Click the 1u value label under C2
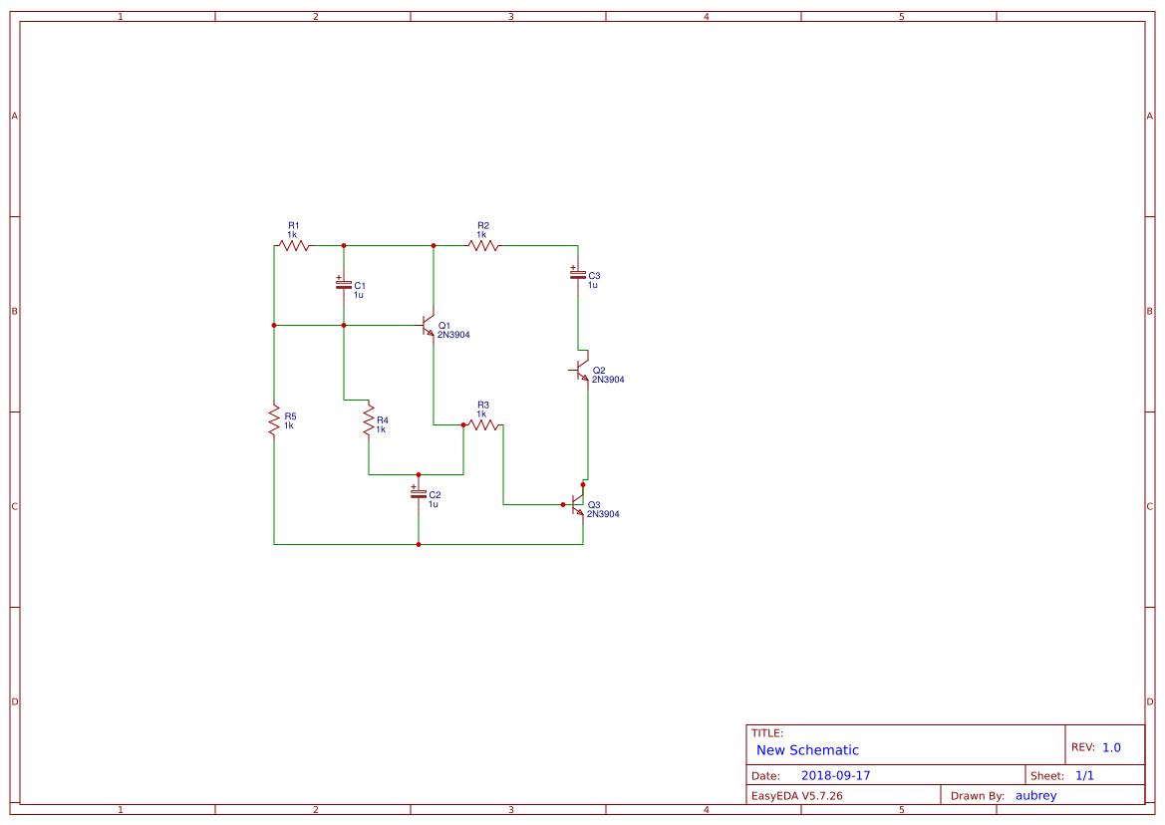1165x825 pixels. pyautogui.click(x=432, y=503)
